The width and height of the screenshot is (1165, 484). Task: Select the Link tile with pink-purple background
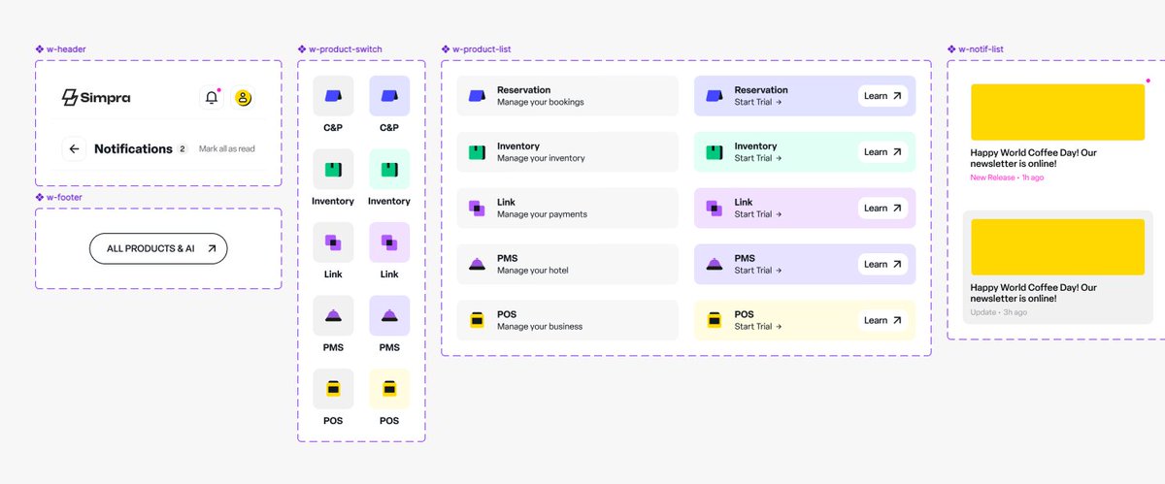pyautogui.click(x=389, y=242)
